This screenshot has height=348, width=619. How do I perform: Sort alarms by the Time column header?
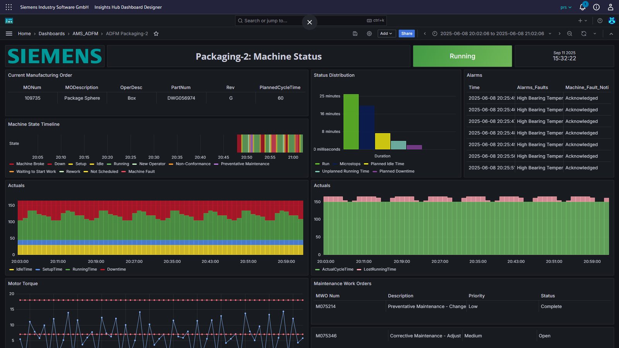pos(474,87)
